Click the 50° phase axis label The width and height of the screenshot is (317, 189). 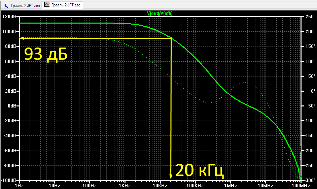coord(312,76)
